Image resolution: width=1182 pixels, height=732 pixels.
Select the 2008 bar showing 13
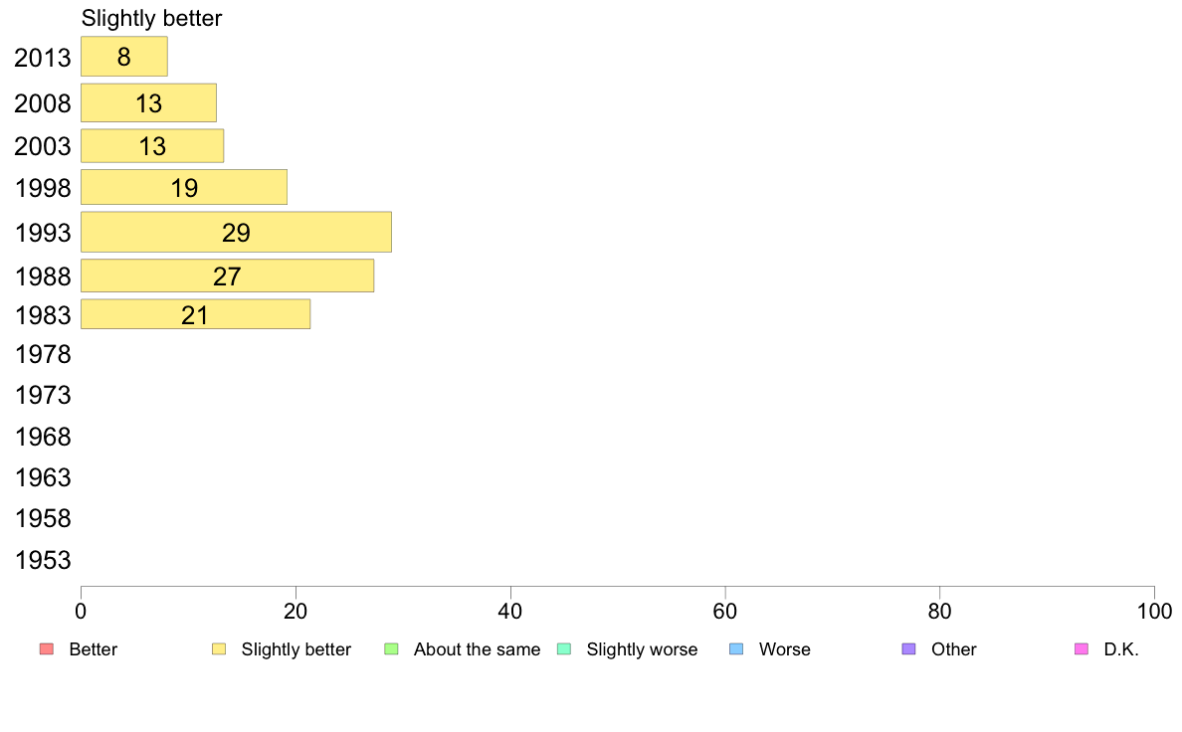click(148, 102)
